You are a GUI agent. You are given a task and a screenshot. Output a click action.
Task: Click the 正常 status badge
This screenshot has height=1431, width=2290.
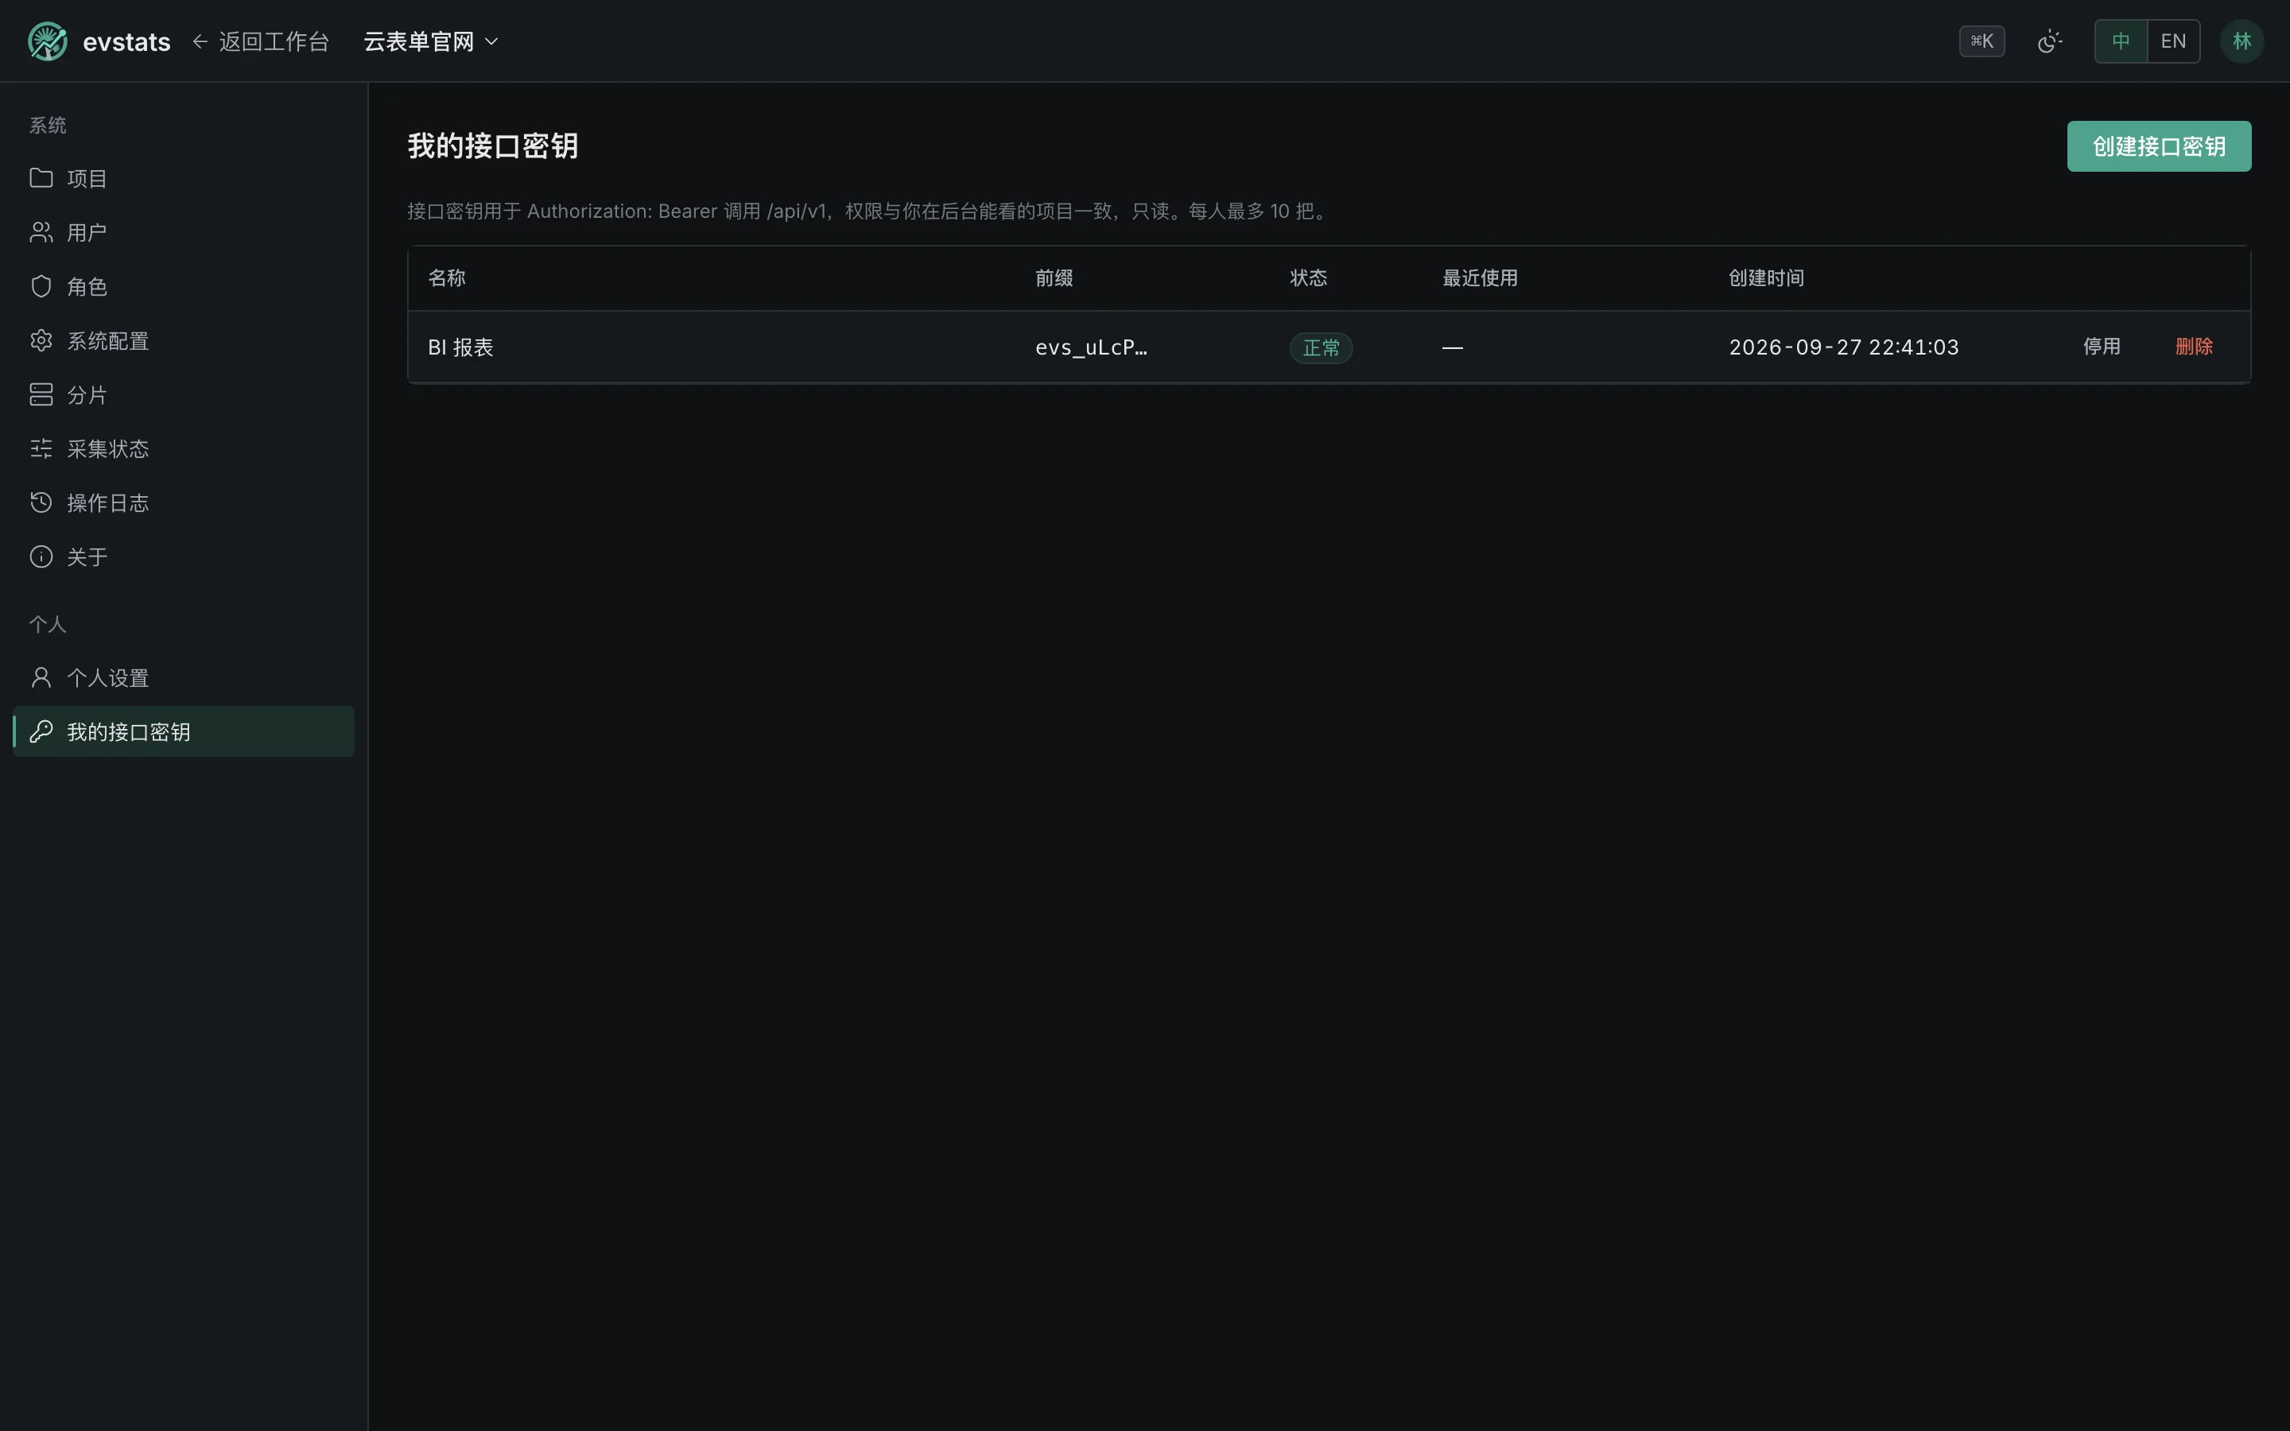[1321, 347]
